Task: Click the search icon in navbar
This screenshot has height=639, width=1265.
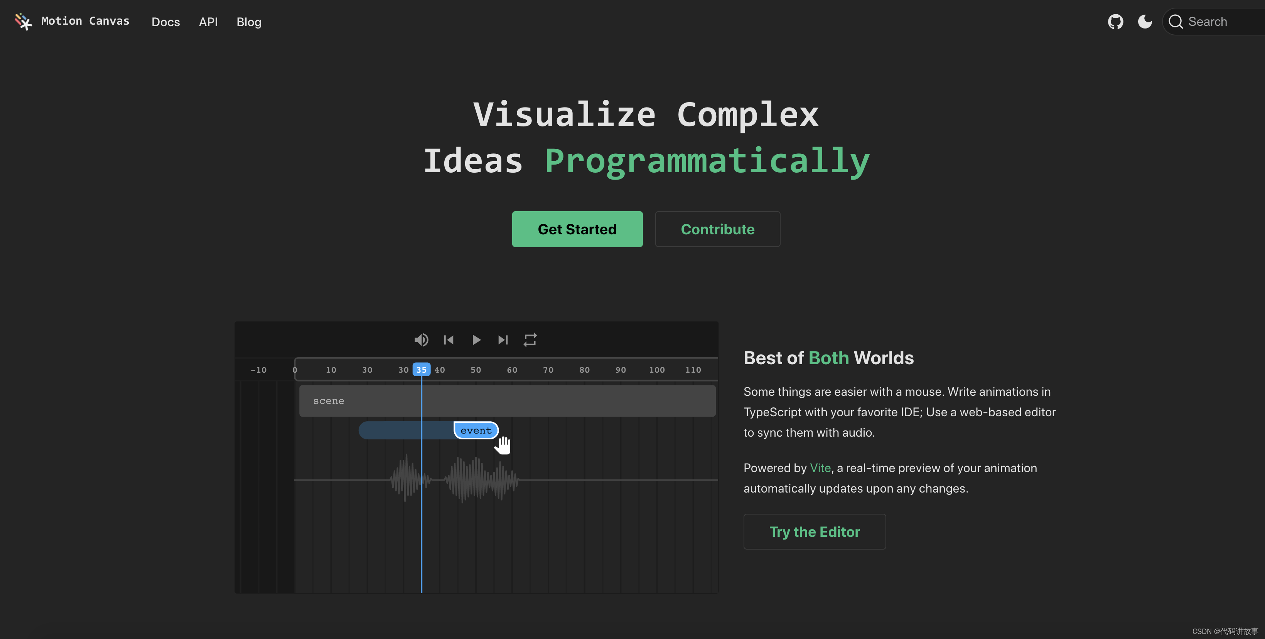Action: tap(1175, 21)
